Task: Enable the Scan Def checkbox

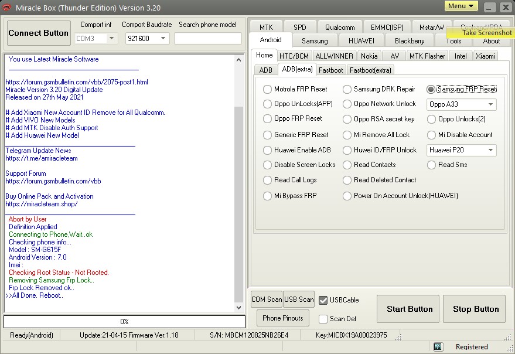Action: pyautogui.click(x=323, y=319)
